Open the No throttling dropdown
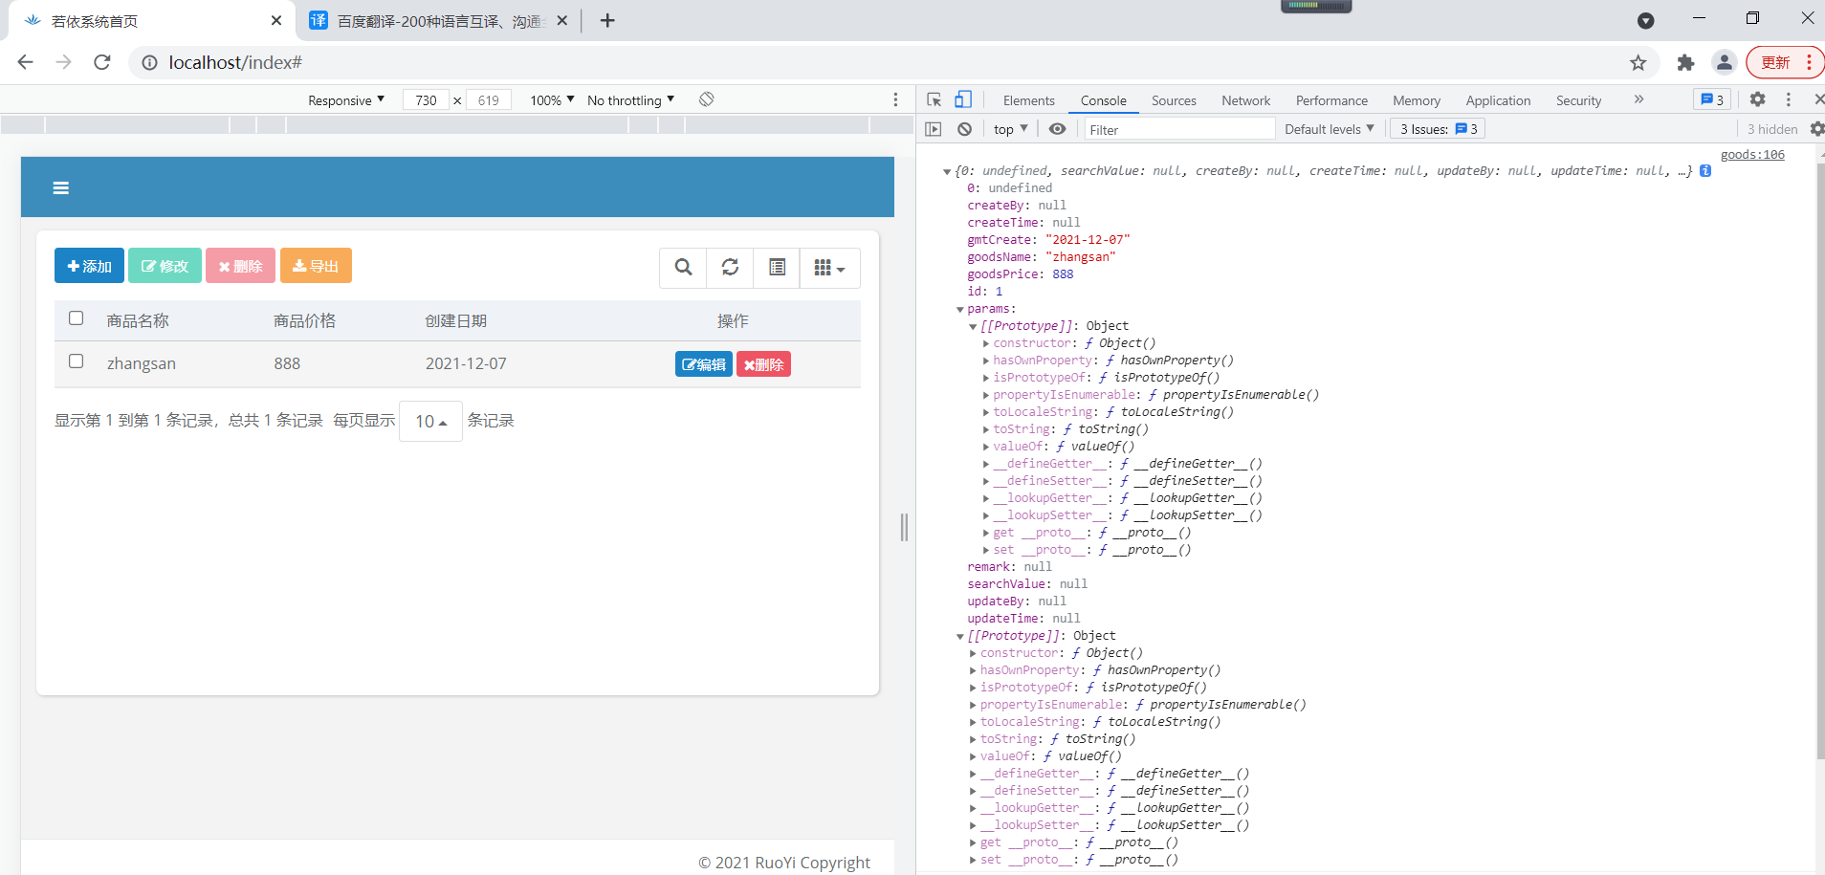Viewport: 1825px width, 875px height. coord(631,99)
